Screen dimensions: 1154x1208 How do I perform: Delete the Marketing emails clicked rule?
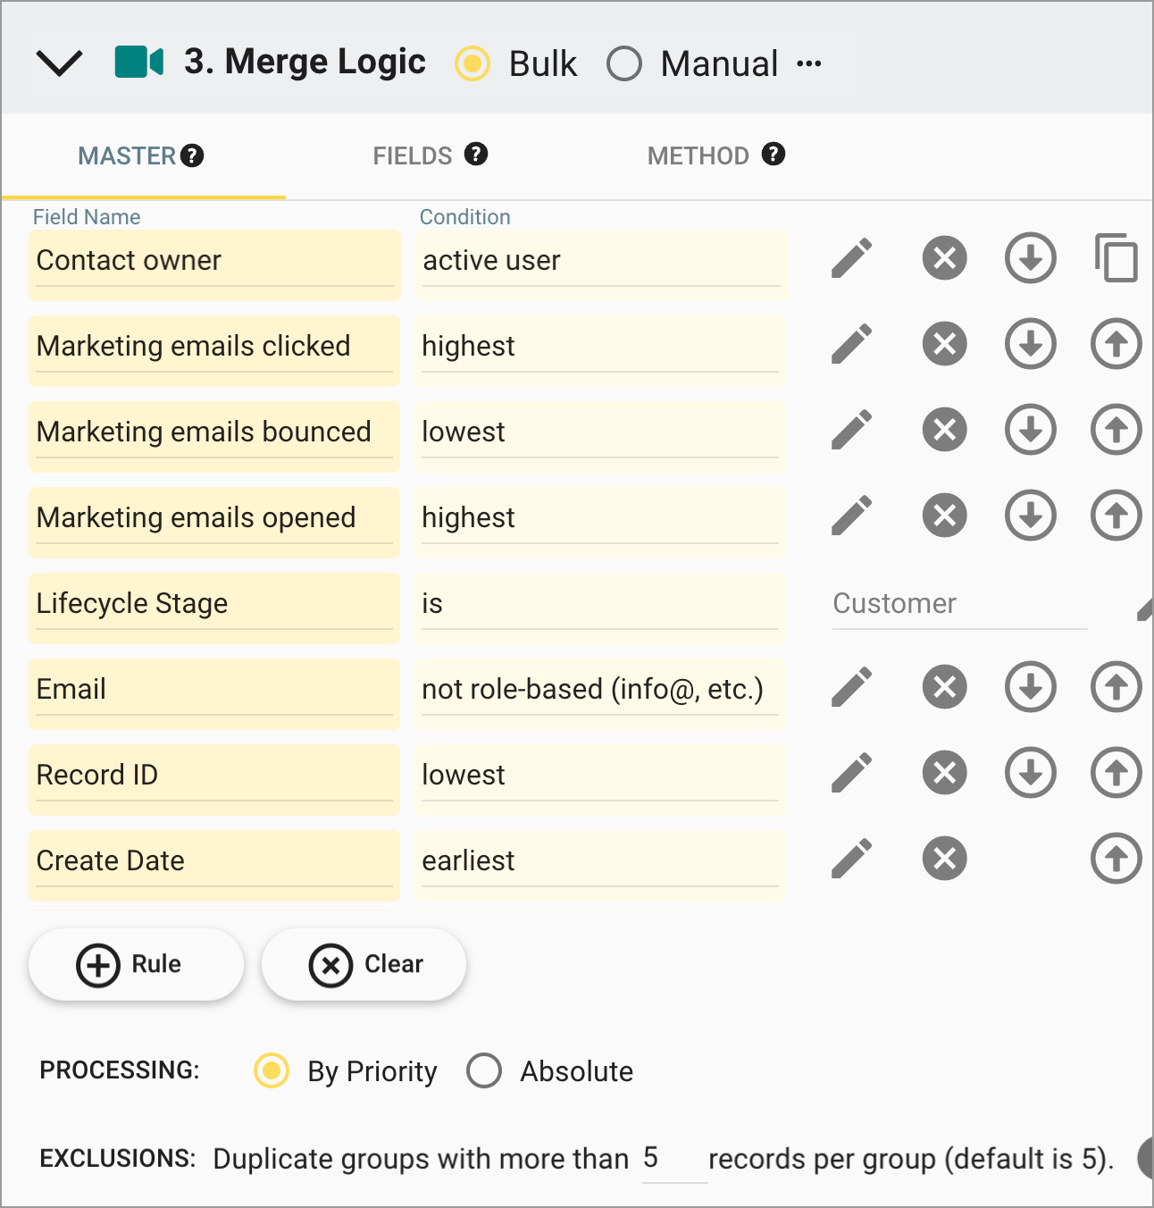point(944,344)
